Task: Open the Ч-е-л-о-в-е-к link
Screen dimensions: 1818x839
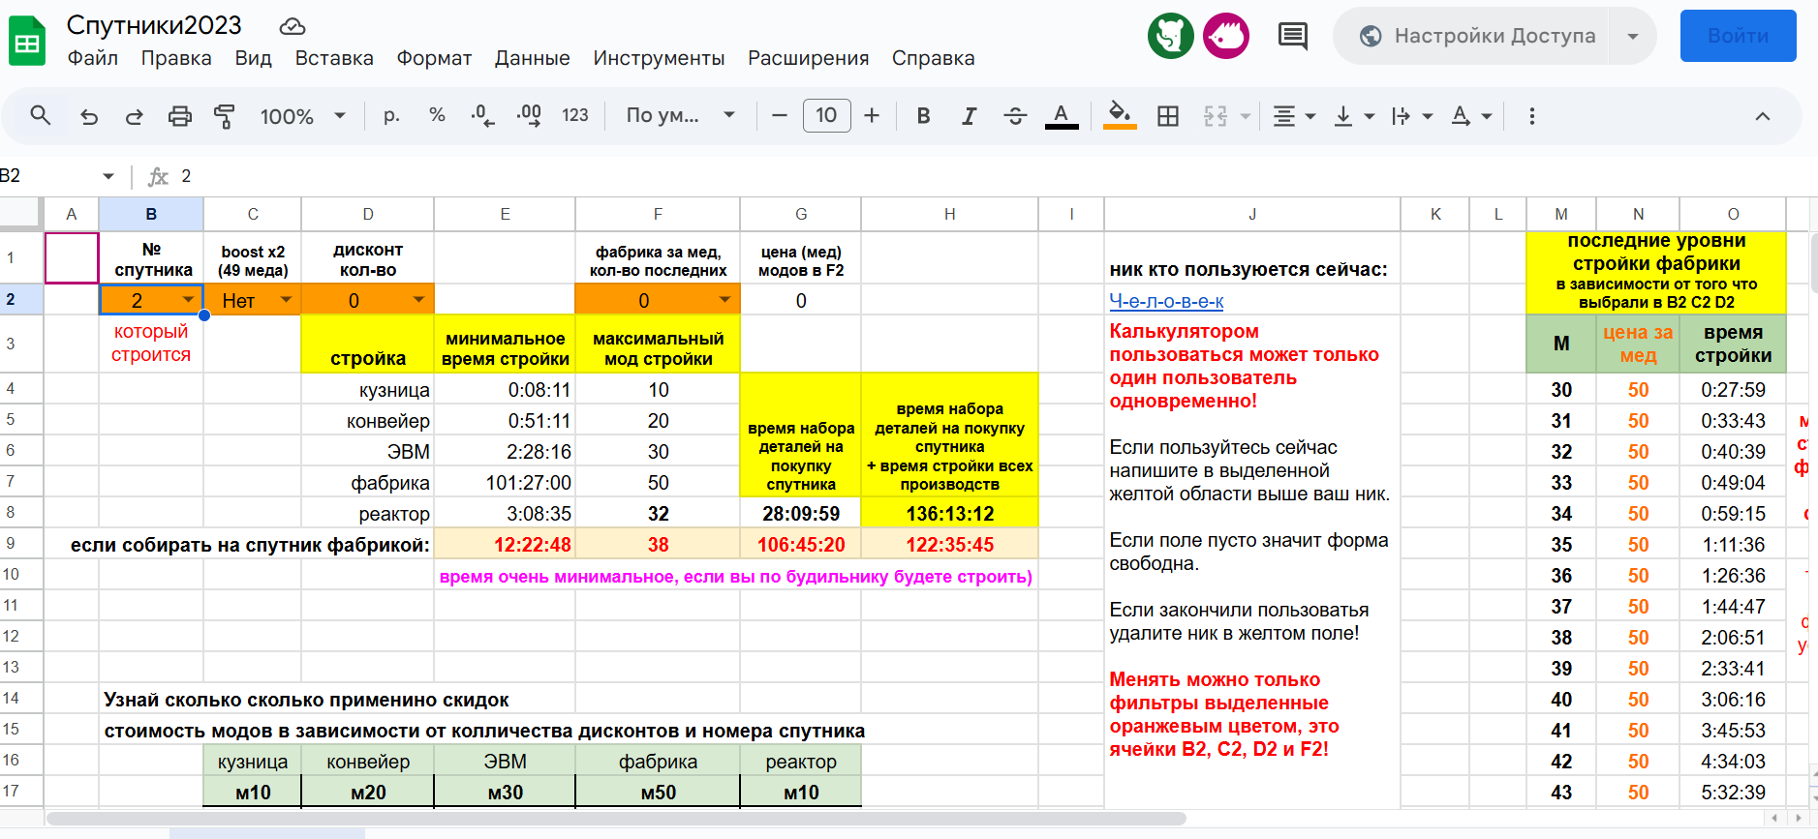Action: pos(1166,301)
